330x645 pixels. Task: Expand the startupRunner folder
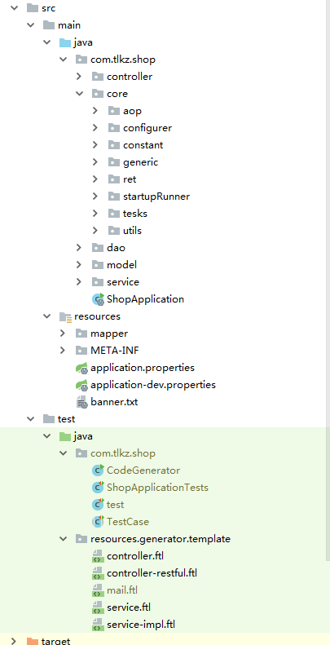[95, 197]
